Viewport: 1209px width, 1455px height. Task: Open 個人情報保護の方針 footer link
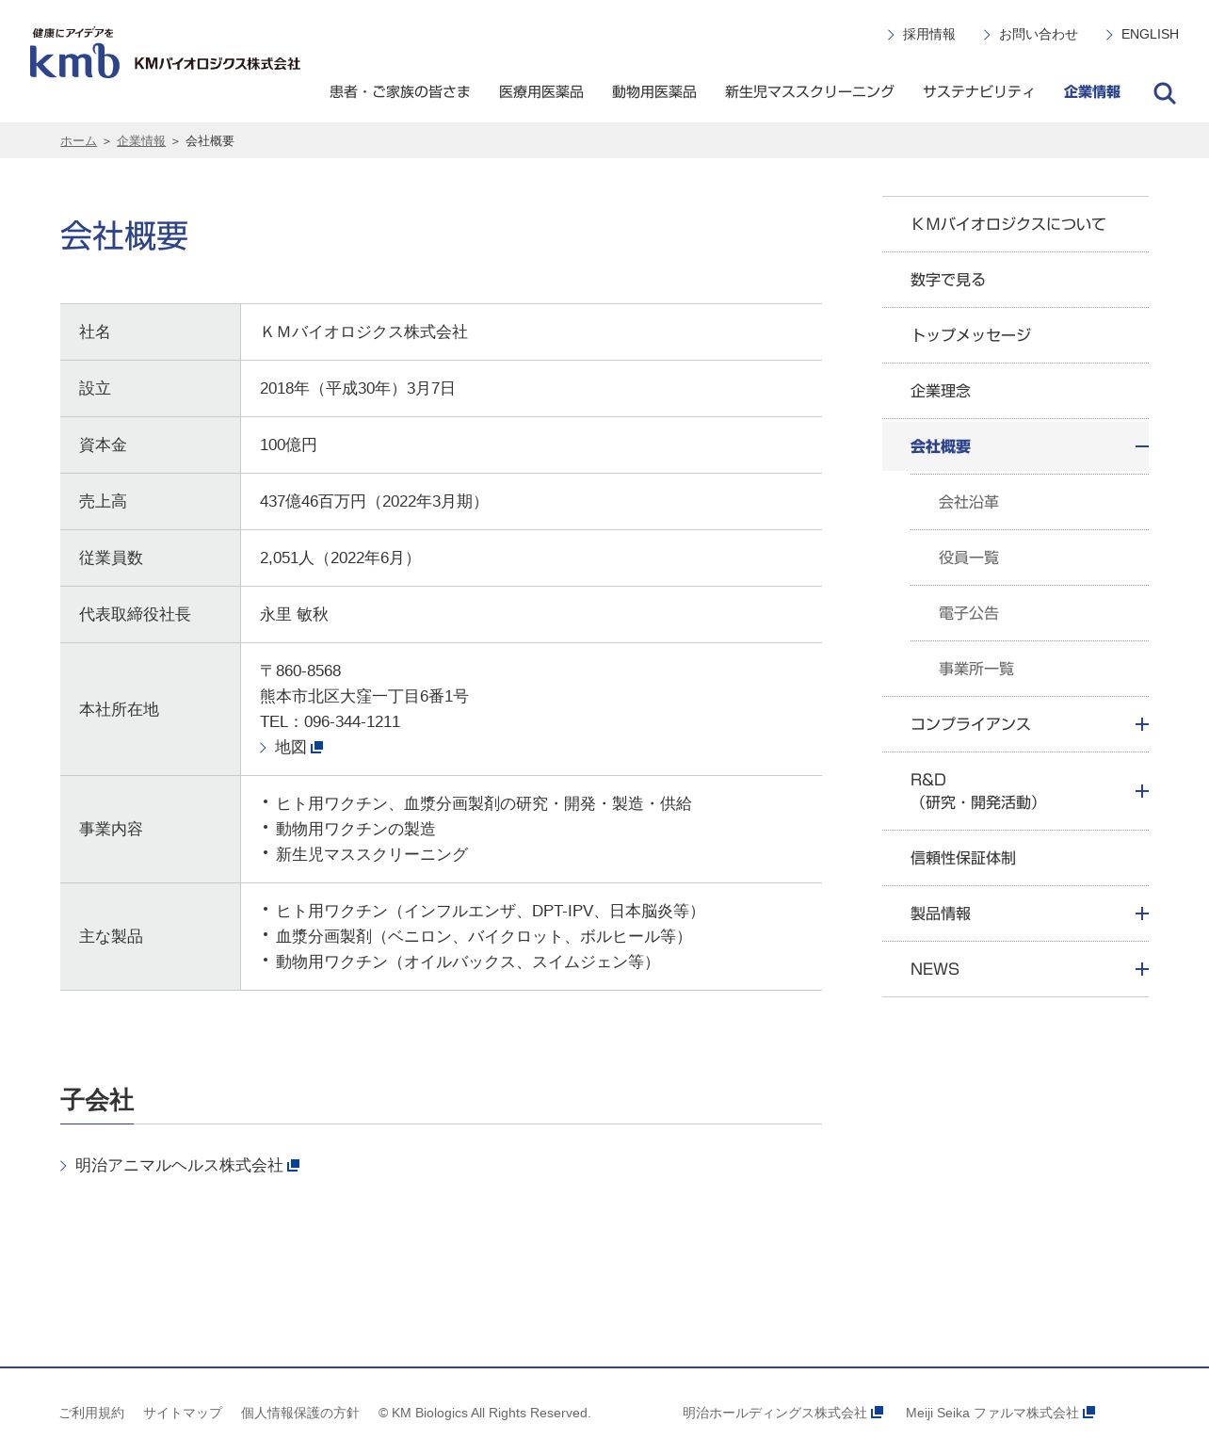pos(300,1413)
